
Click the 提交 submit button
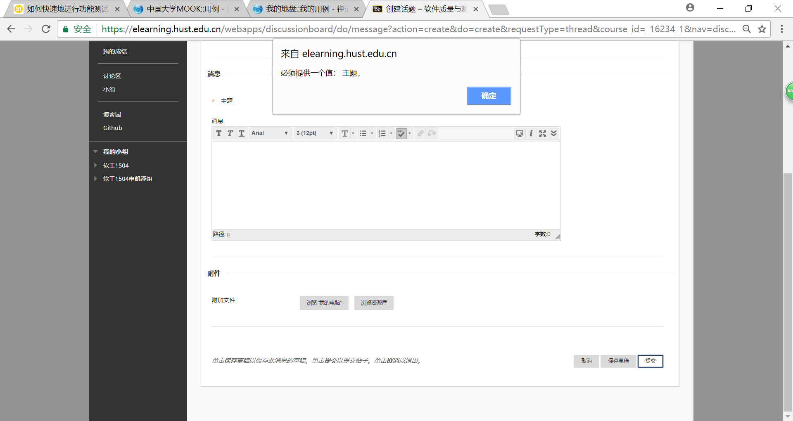point(651,361)
